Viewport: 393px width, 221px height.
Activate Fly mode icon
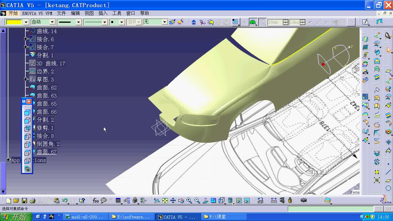(157, 201)
